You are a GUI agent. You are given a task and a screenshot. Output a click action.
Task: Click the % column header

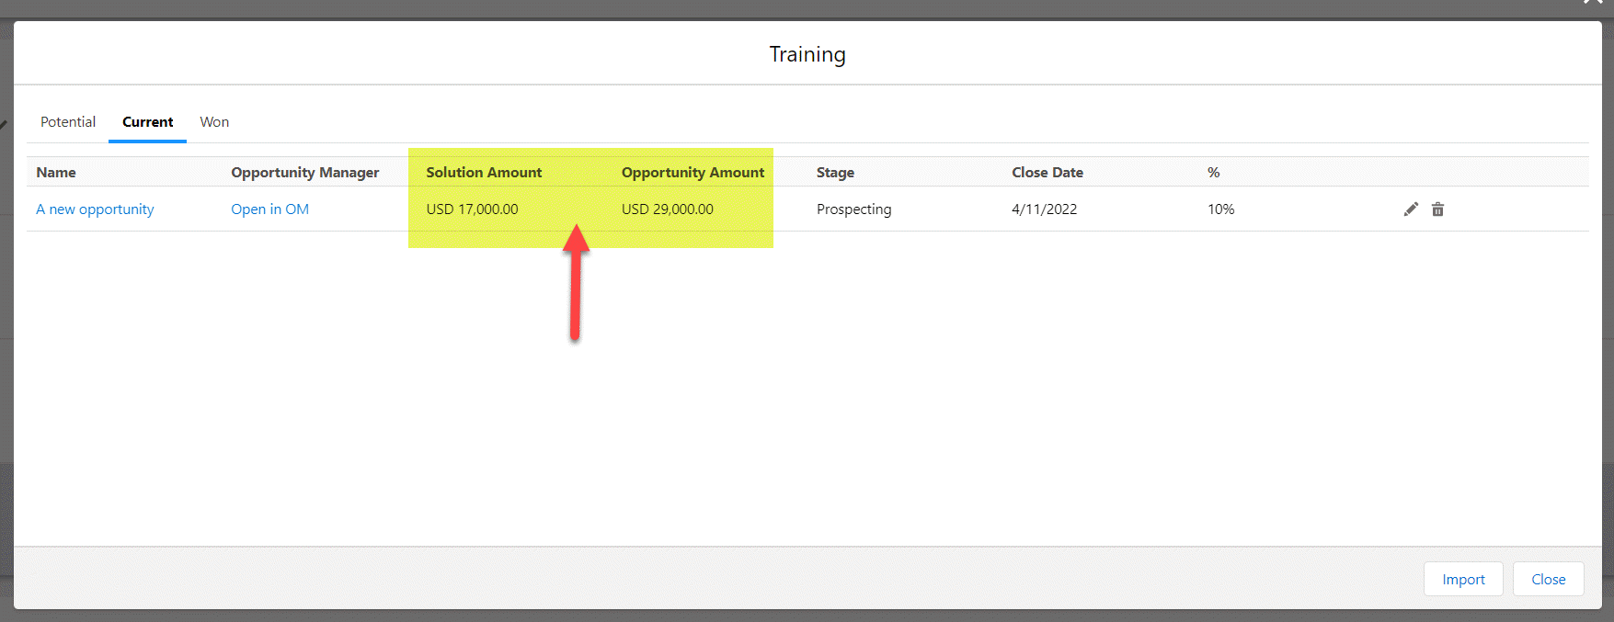(x=1213, y=173)
